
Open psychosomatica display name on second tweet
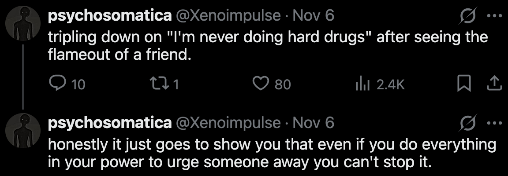coord(110,123)
